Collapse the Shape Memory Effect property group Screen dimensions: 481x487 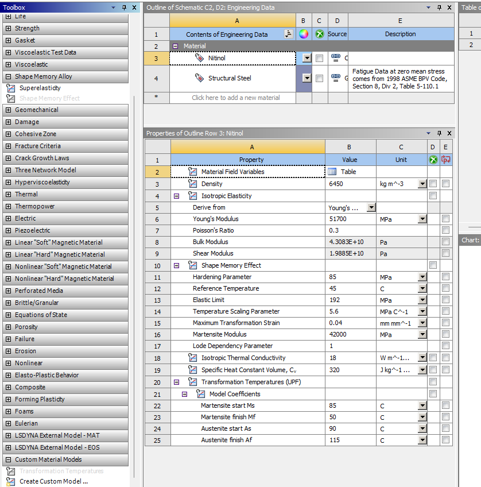tap(177, 265)
